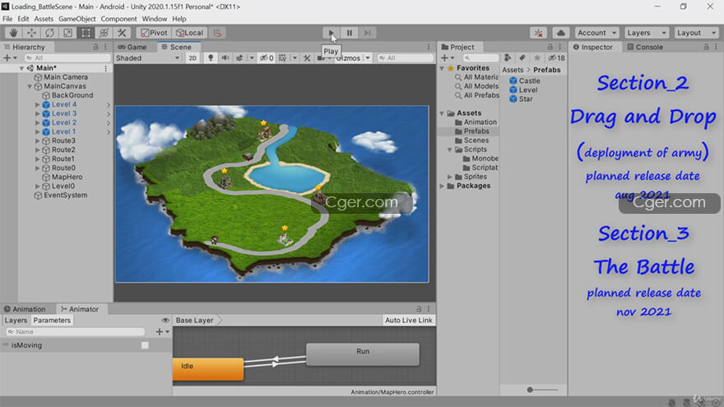Collapse the MainCanvas object

point(30,86)
